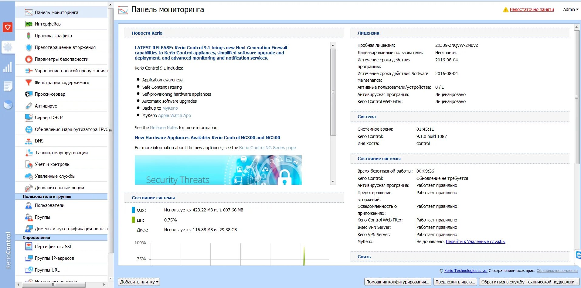
Task: Click the Система tile header
Action: coord(460,117)
